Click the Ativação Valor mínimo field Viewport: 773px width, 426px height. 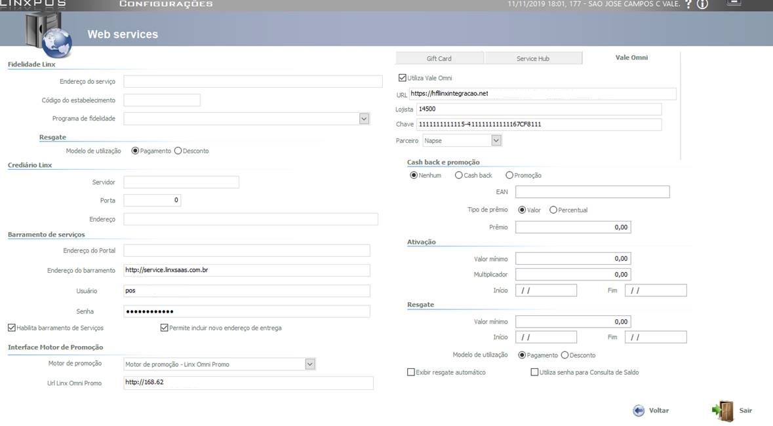point(573,258)
